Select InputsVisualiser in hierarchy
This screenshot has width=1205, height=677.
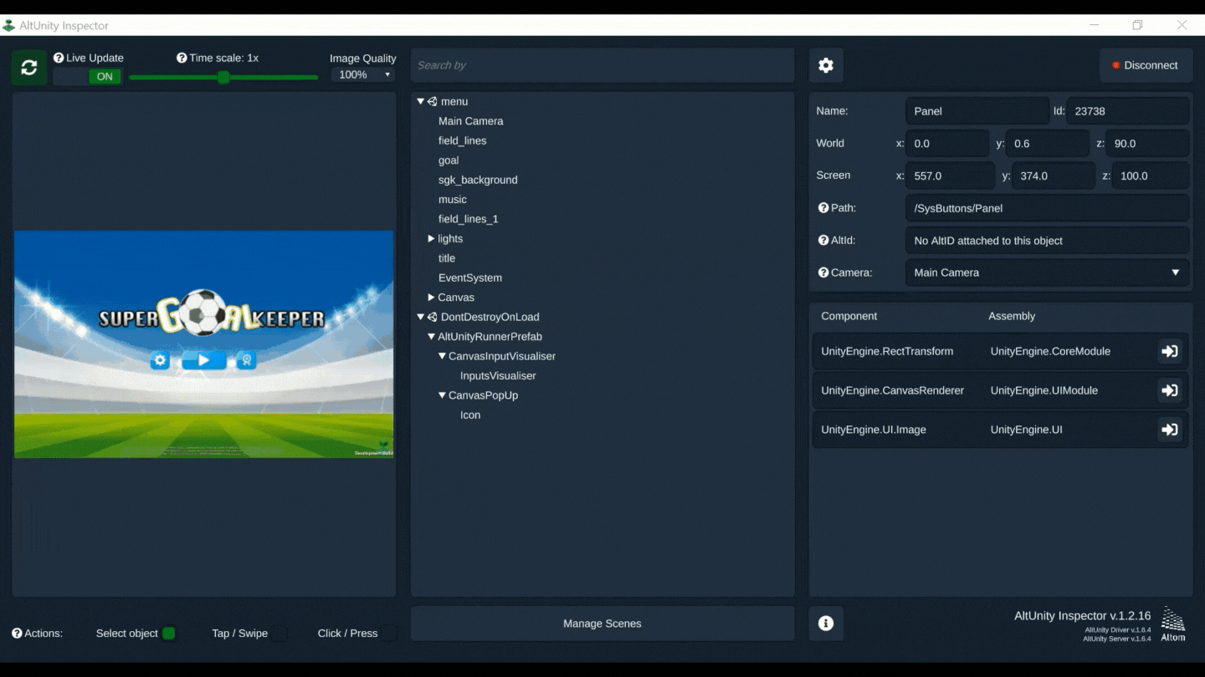coord(498,376)
